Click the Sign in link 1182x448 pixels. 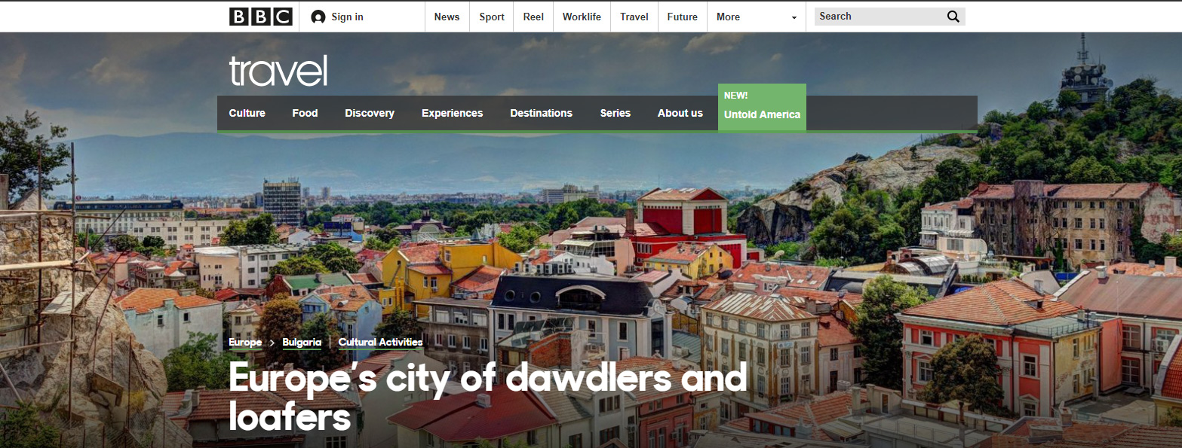[347, 17]
